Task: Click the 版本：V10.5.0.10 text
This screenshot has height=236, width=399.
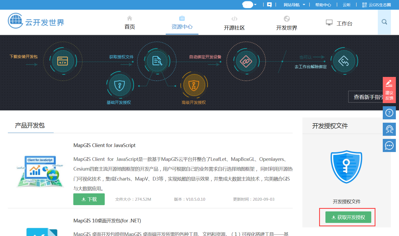Action: pos(190,199)
